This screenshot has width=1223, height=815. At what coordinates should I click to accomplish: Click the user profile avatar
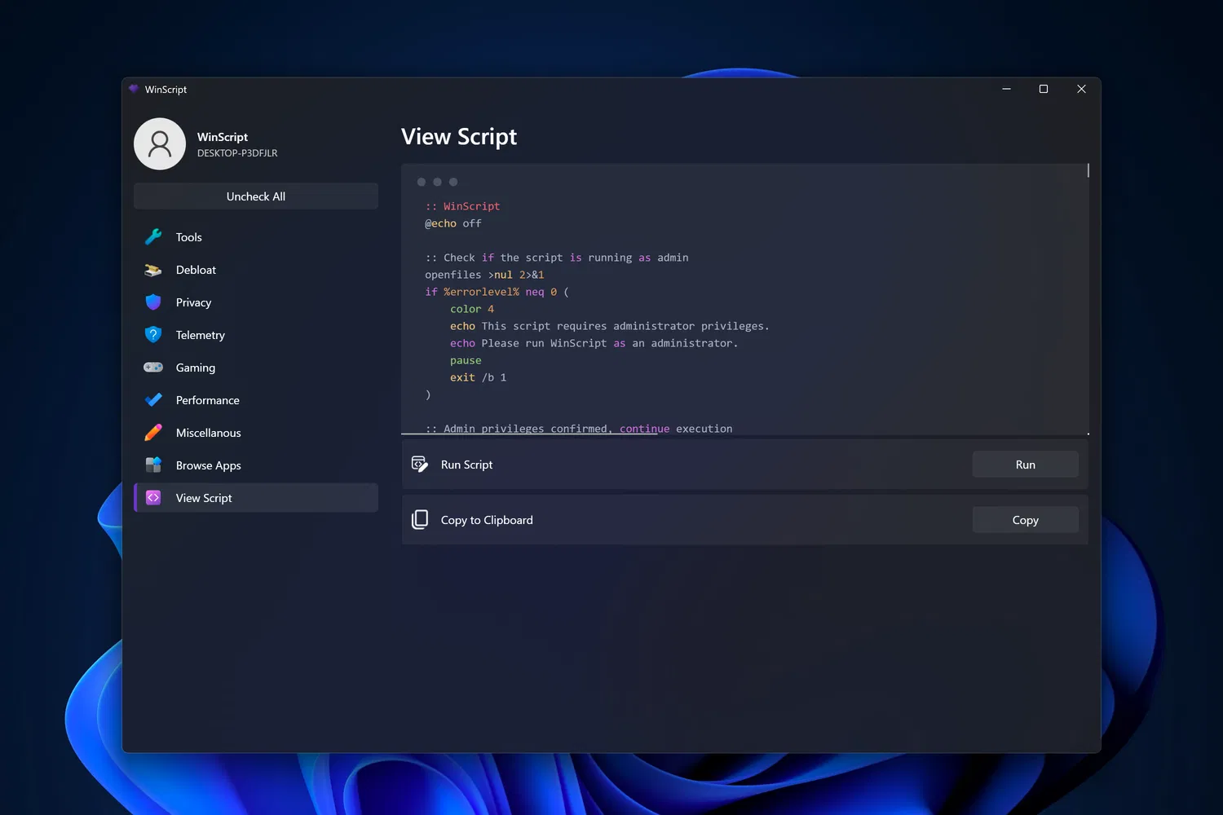pyautogui.click(x=160, y=144)
